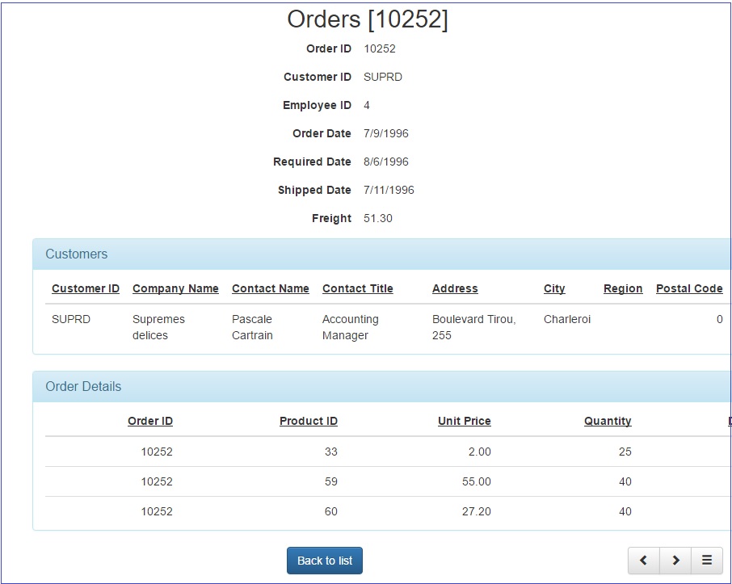Sort order details by Product ID

point(308,421)
